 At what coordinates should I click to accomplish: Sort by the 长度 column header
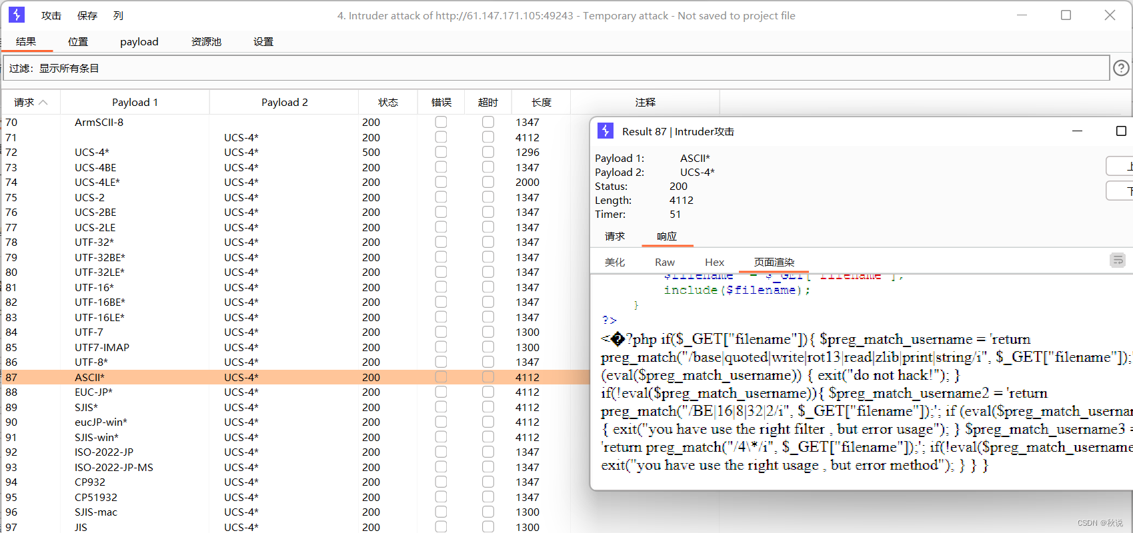[541, 102]
